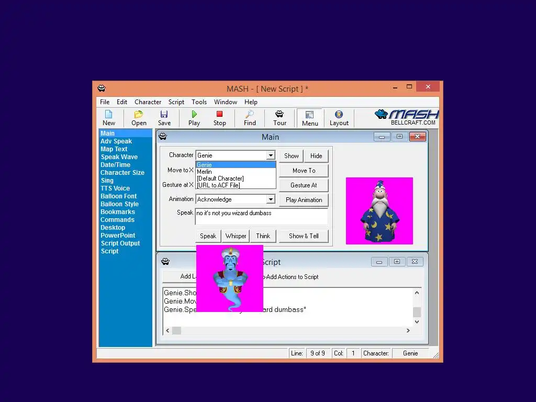
Task: Click the Show & Tell button
Action: tap(304, 236)
